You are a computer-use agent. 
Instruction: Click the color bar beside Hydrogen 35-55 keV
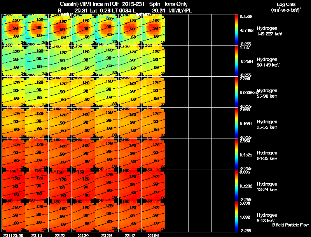[236, 123]
